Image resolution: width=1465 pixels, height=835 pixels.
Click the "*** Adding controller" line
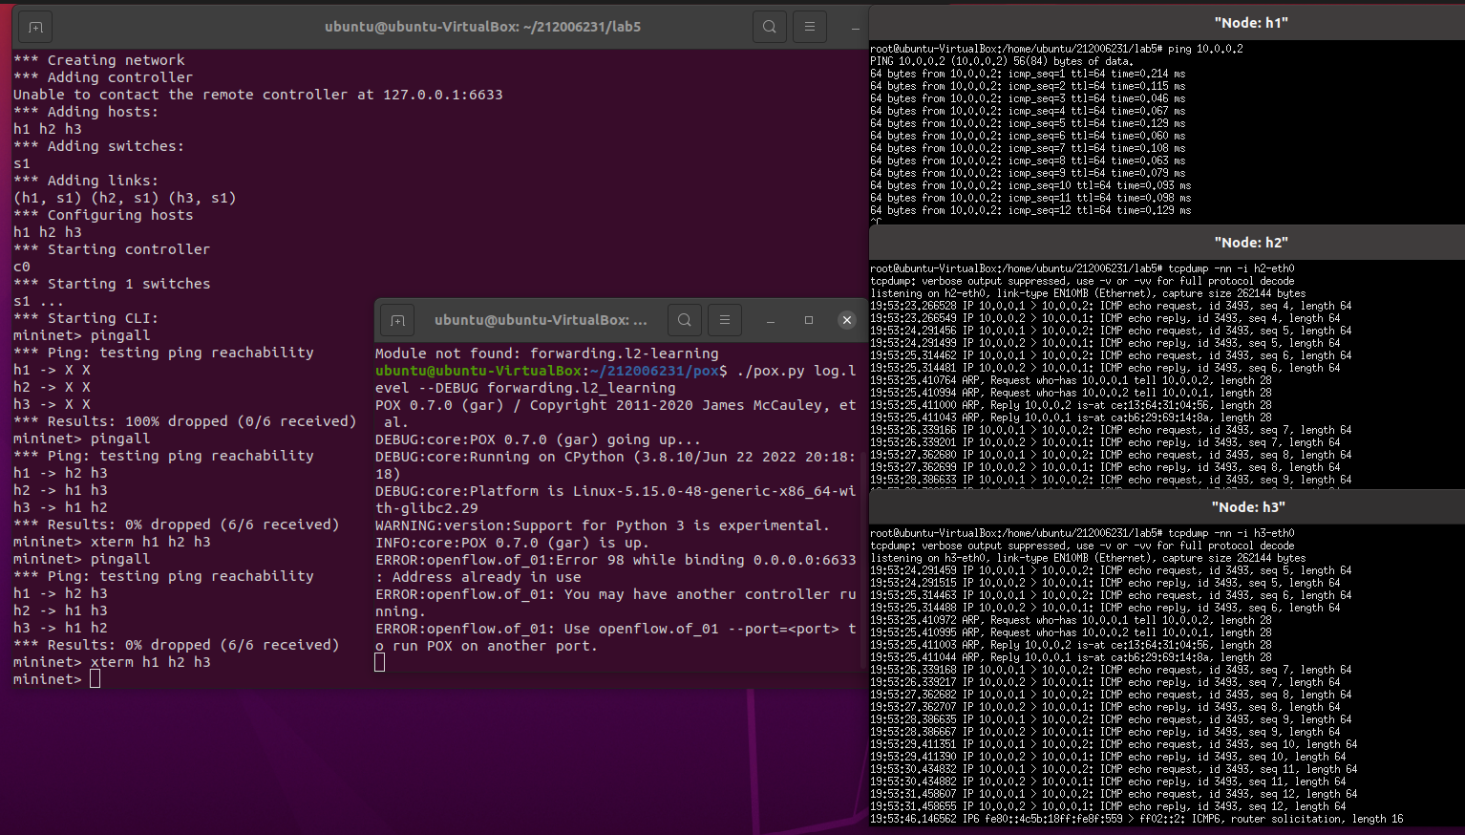[x=103, y=77]
